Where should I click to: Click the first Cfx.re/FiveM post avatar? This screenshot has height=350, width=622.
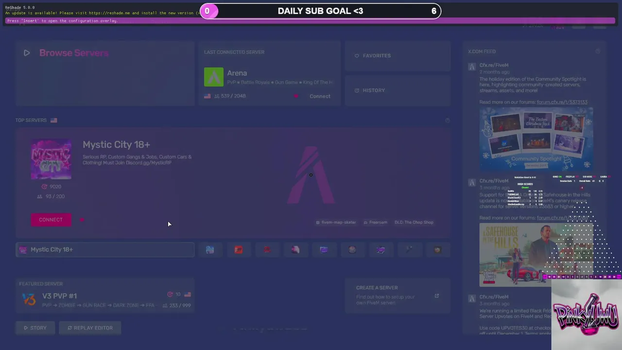(472, 67)
